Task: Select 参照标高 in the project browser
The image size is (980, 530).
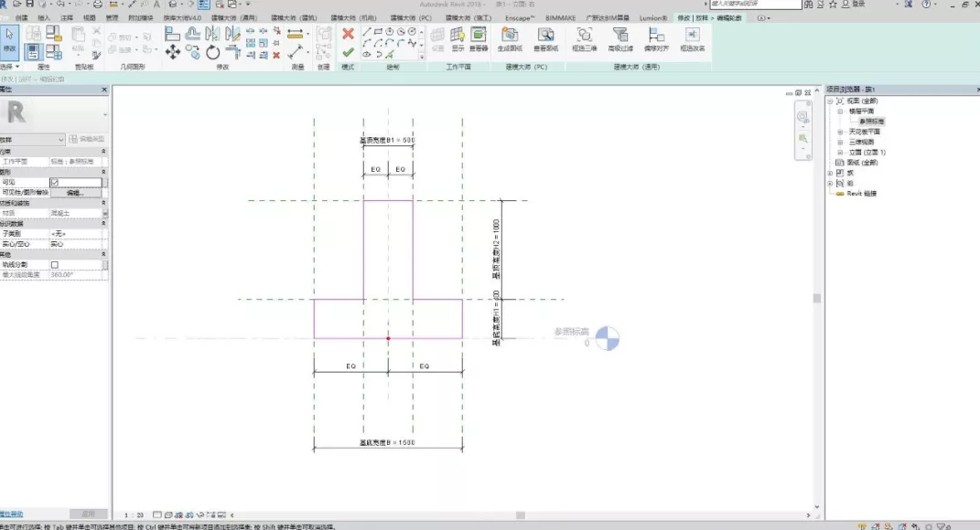Action: (871, 121)
